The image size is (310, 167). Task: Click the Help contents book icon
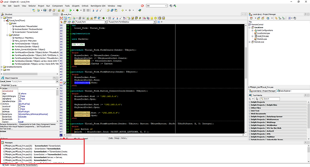[x=140, y=10]
